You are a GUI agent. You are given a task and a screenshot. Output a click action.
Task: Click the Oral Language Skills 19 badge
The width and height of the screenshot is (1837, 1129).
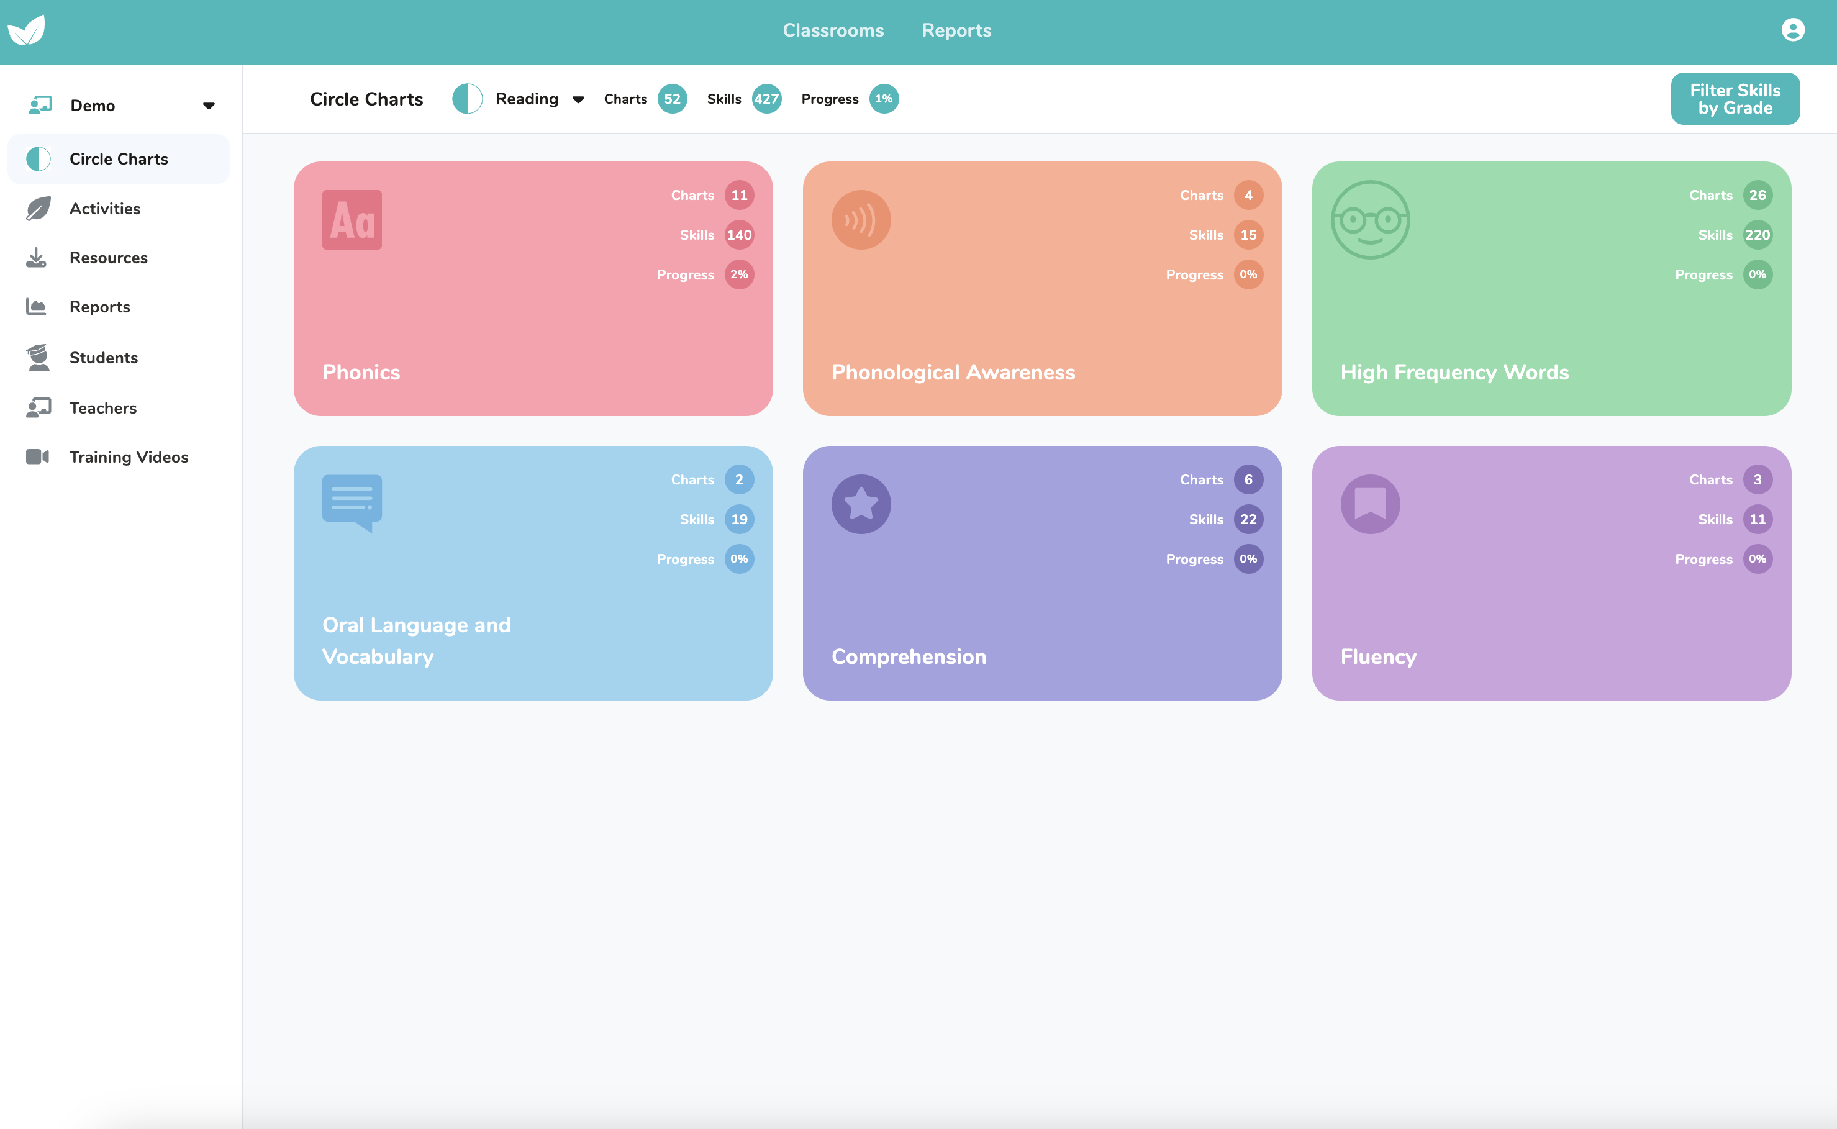pyautogui.click(x=738, y=519)
